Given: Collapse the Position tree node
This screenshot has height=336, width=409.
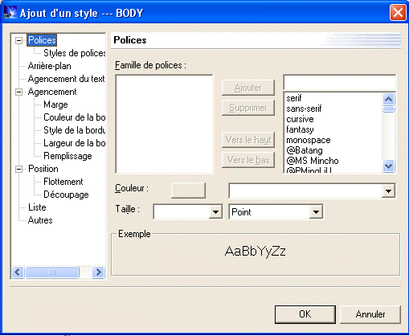Looking at the screenshot, I should (x=18, y=169).
